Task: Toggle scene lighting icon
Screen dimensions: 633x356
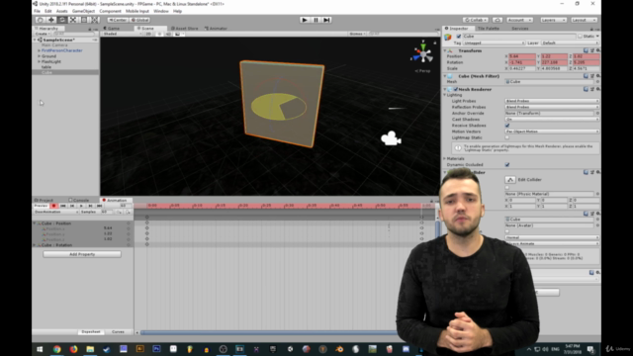Action: coord(159,34)
